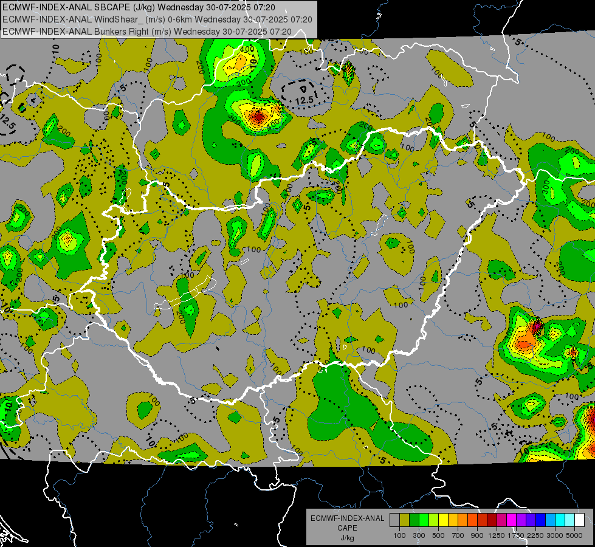Click legend tick label 500
This screenshot has height=547, width=595.
coord(438,535)
